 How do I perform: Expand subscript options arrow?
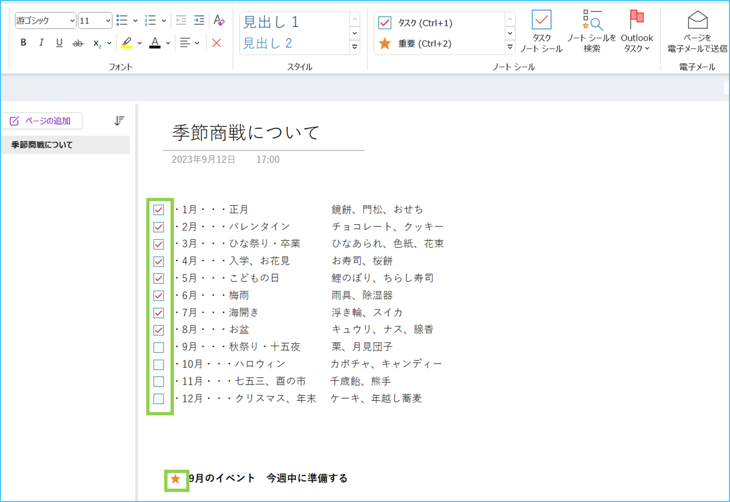109,43
